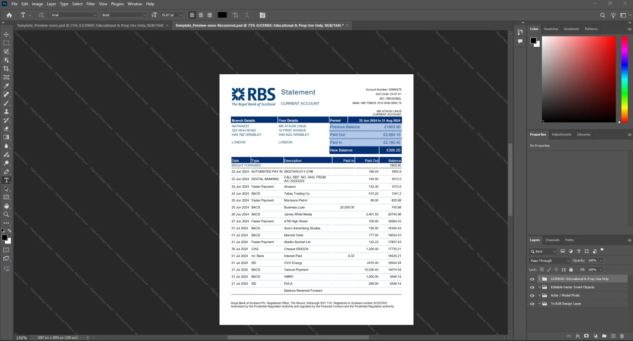This screenshot has width=633, height=341.
Task: Click the foreground color swatch in toolbox
Action: (x=4, y=237)
